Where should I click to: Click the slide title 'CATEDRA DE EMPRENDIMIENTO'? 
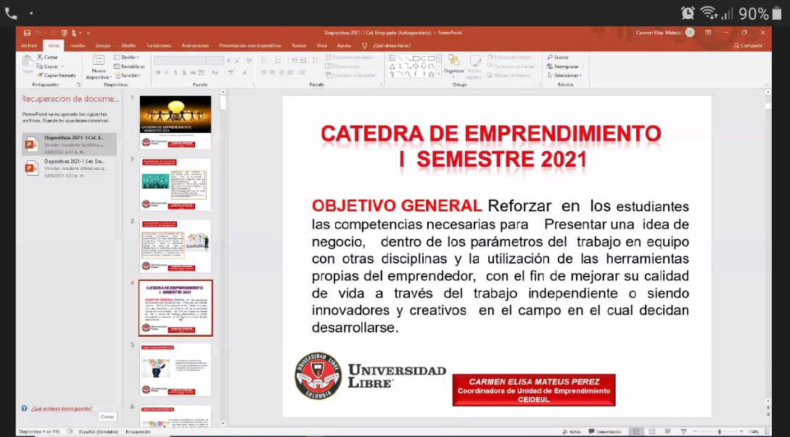[490, 134]
